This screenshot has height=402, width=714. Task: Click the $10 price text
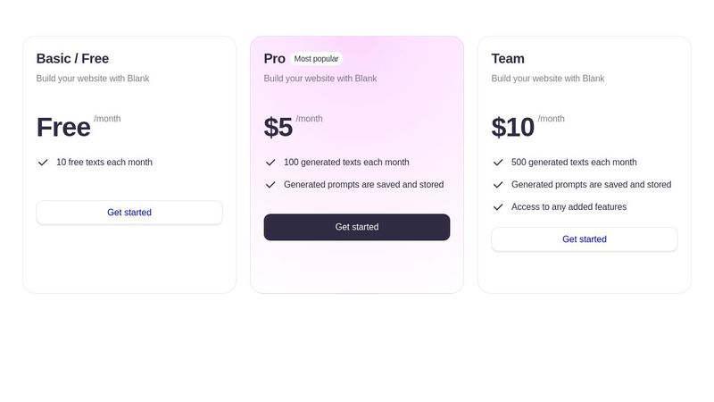pos(512,128)
